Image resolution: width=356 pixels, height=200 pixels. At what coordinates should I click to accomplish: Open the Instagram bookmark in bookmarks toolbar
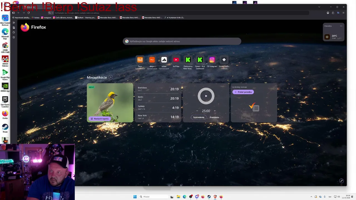click(x=46, y=17)
